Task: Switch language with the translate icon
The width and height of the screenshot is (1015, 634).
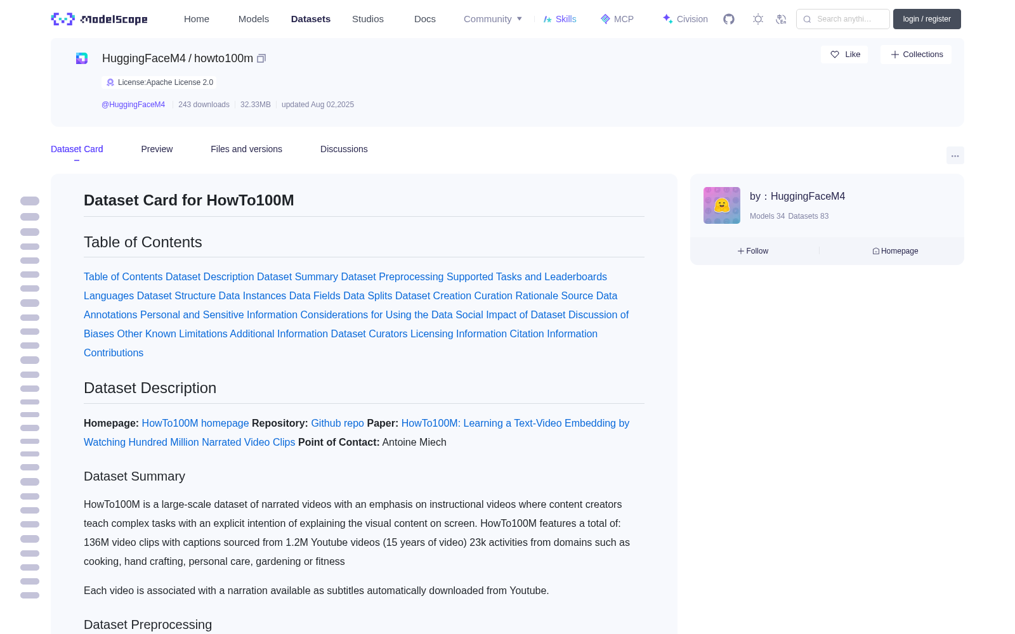Action: (x=782, y=19)
